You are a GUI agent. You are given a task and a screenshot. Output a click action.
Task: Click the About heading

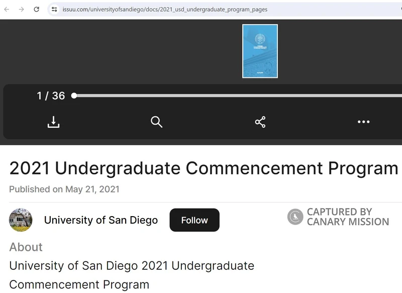point(26,247)
